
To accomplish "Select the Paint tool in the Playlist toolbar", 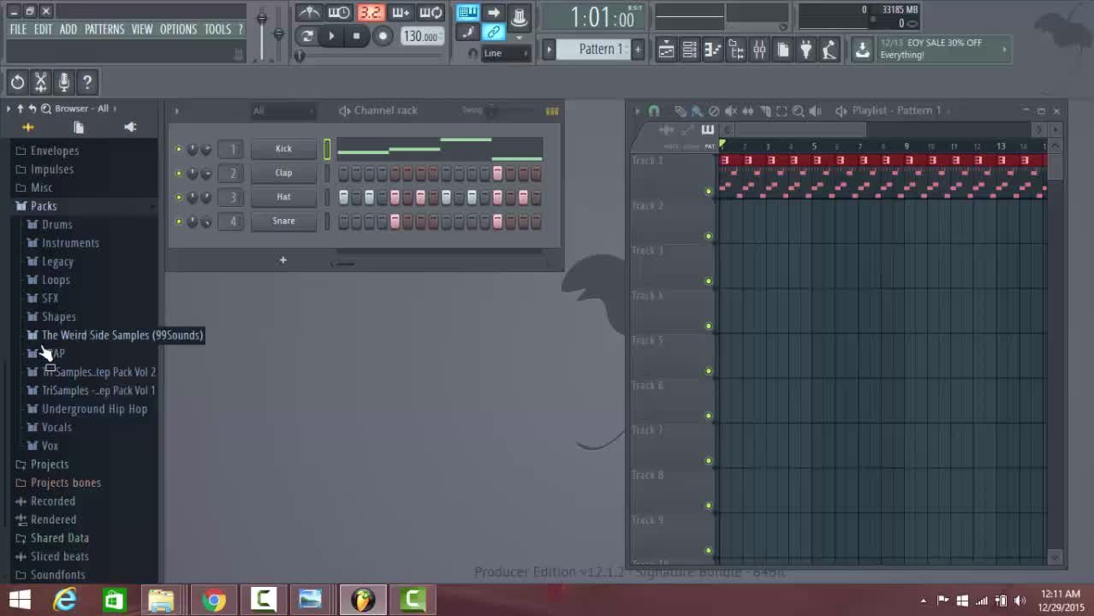I will click(x=697, y=110).
